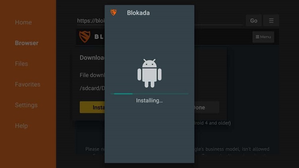Click the Blokada dialog title text

tap(138, 13)
